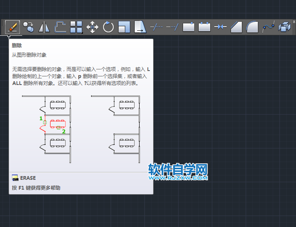Select the Offset tool
296x227 pixels.
click(x=60, y=27)
